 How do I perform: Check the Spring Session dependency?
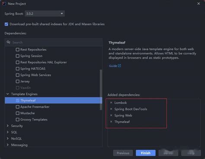click(18, 56)
